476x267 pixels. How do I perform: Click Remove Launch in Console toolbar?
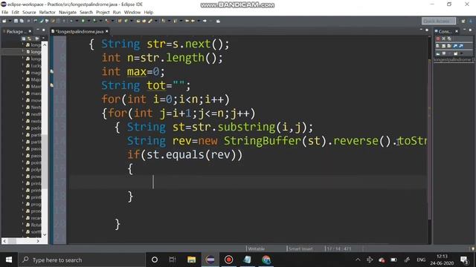point(443,39)
